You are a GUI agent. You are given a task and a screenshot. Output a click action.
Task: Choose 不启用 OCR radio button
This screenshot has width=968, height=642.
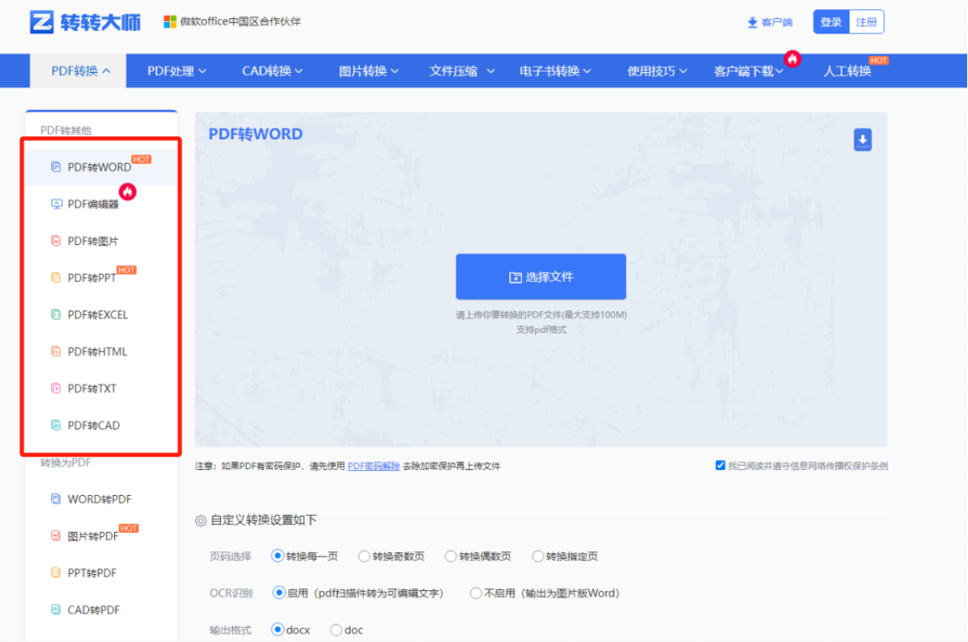click(476, 593)
